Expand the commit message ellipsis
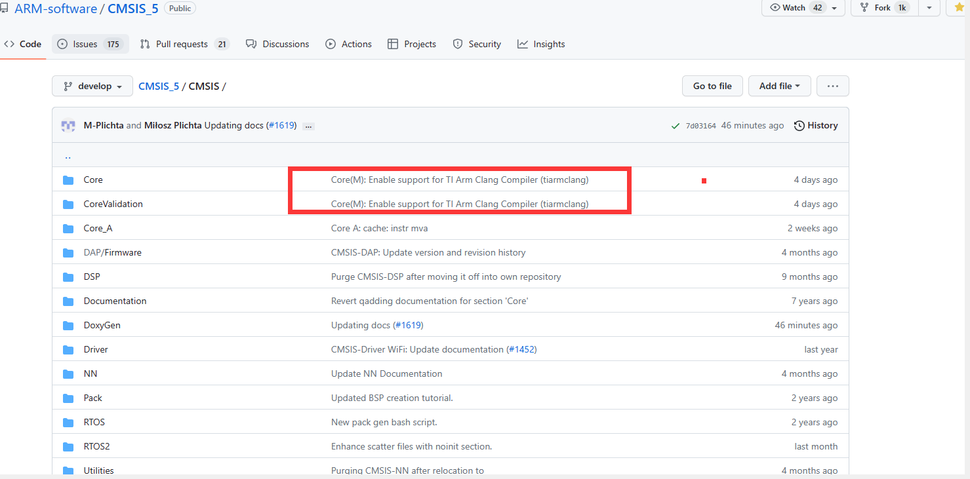Viewport: 970px width, 479px height. point(309,126)
